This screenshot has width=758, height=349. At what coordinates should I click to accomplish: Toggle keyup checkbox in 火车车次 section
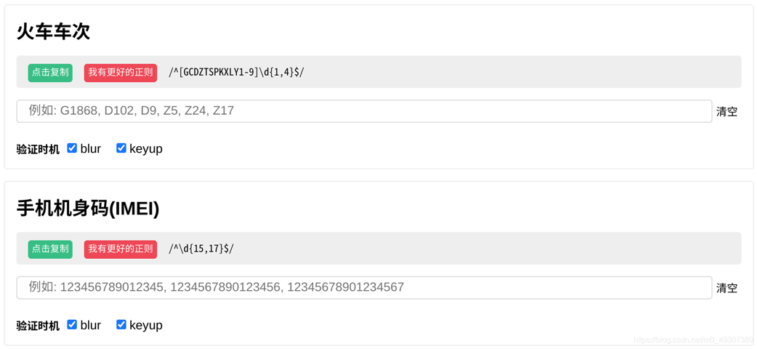[121, 148]
